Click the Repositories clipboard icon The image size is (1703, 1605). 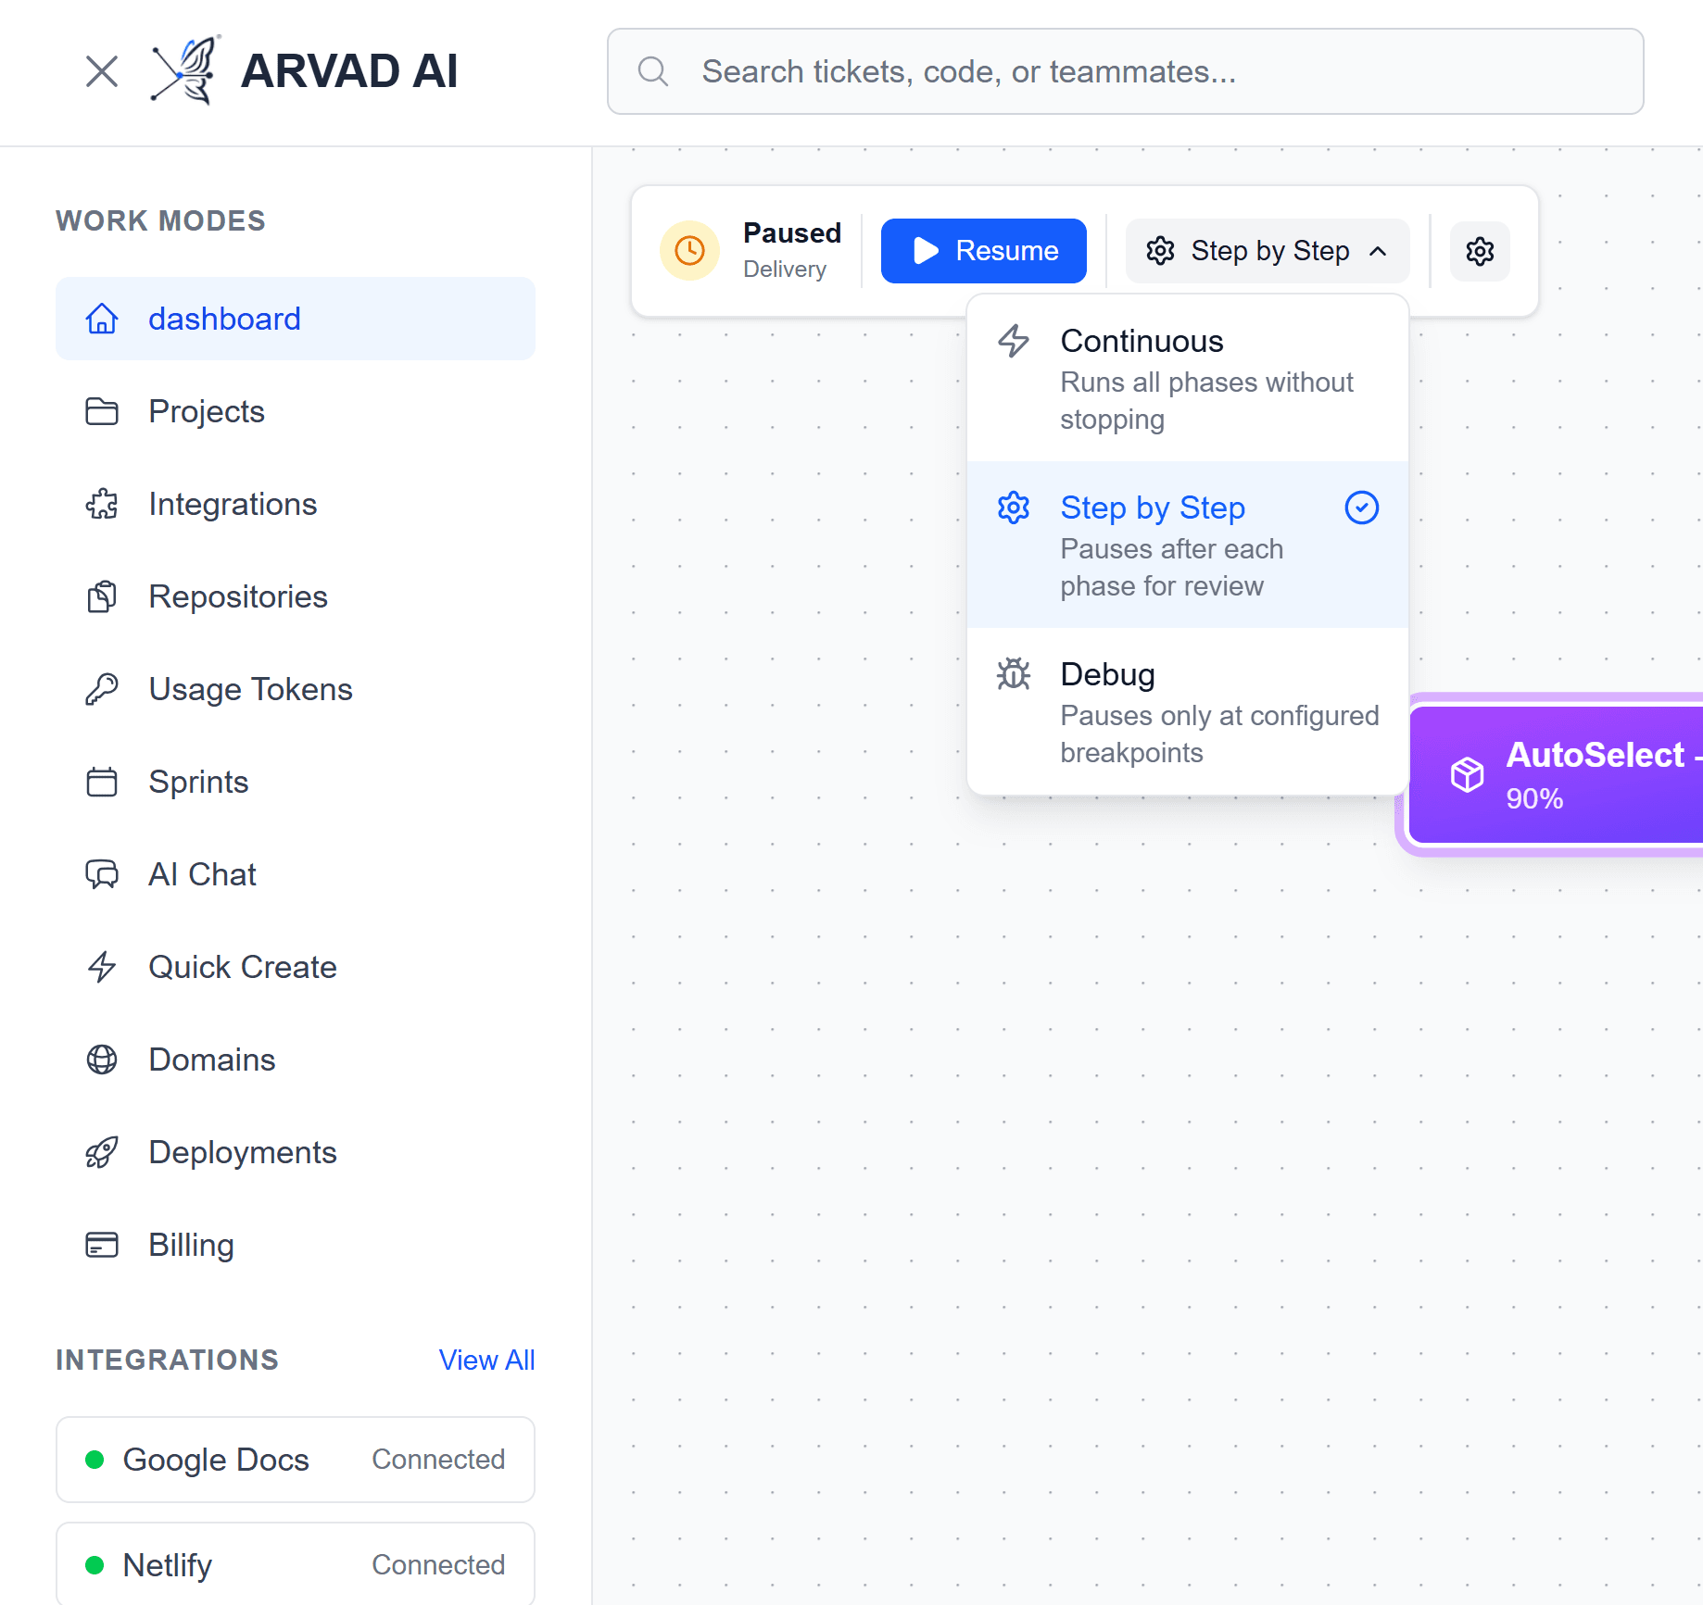tap(102, 596)
